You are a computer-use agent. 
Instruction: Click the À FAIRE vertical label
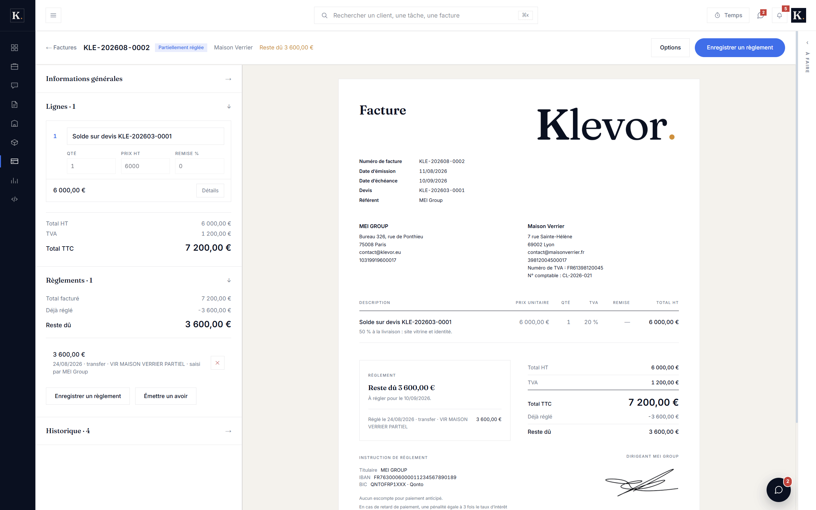pyautogui.click(x=807, y=63)
